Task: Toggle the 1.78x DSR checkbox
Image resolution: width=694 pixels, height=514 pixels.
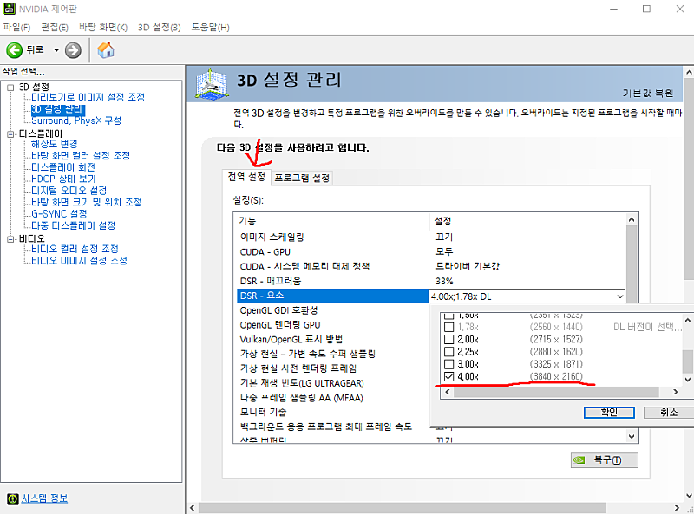Action: click(448, 327)
